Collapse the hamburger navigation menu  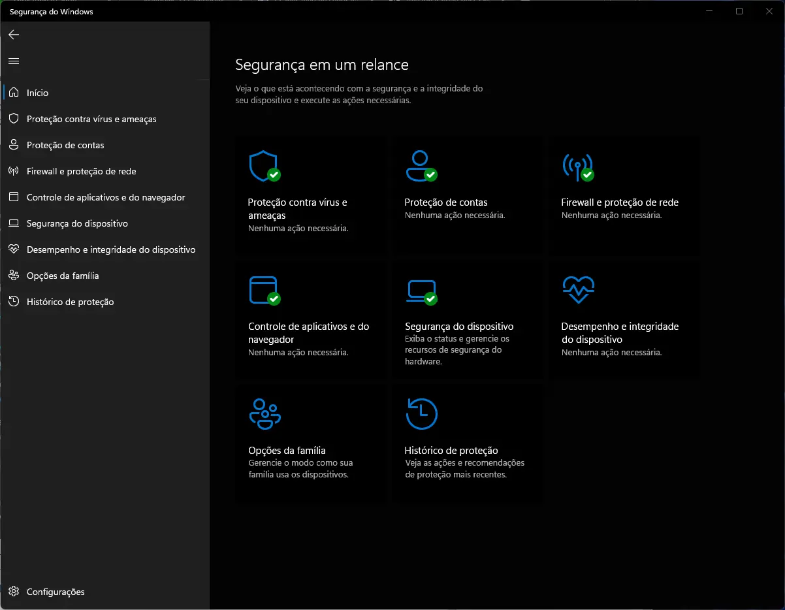click(x=14, y=61)
